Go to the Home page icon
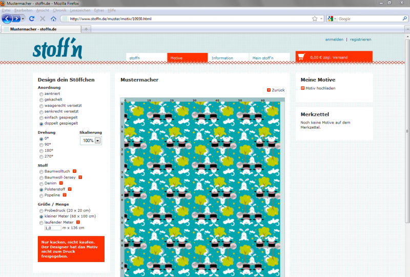Image resolution: width=410 pixels, height=277 pixels. pos(53,18)
